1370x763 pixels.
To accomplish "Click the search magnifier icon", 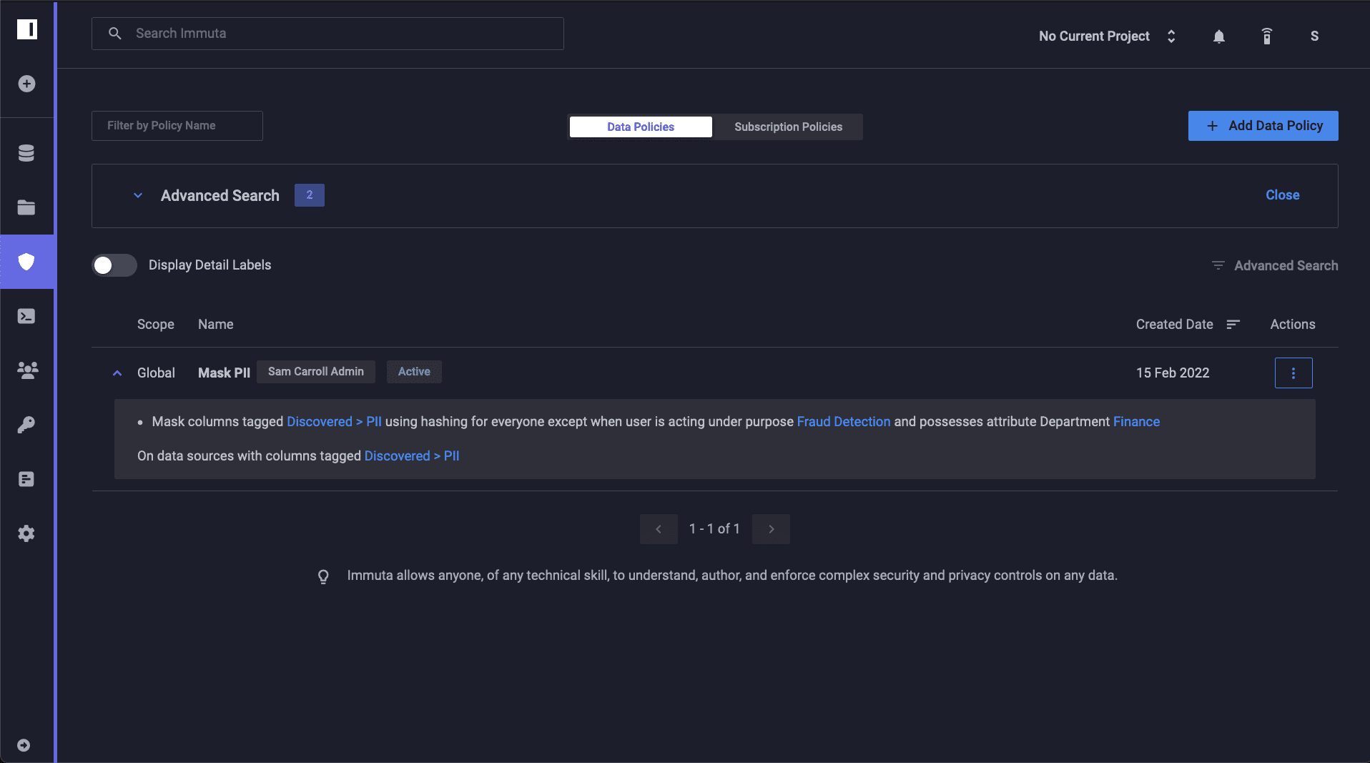I will pyautogui.click(x=114, y=34).
